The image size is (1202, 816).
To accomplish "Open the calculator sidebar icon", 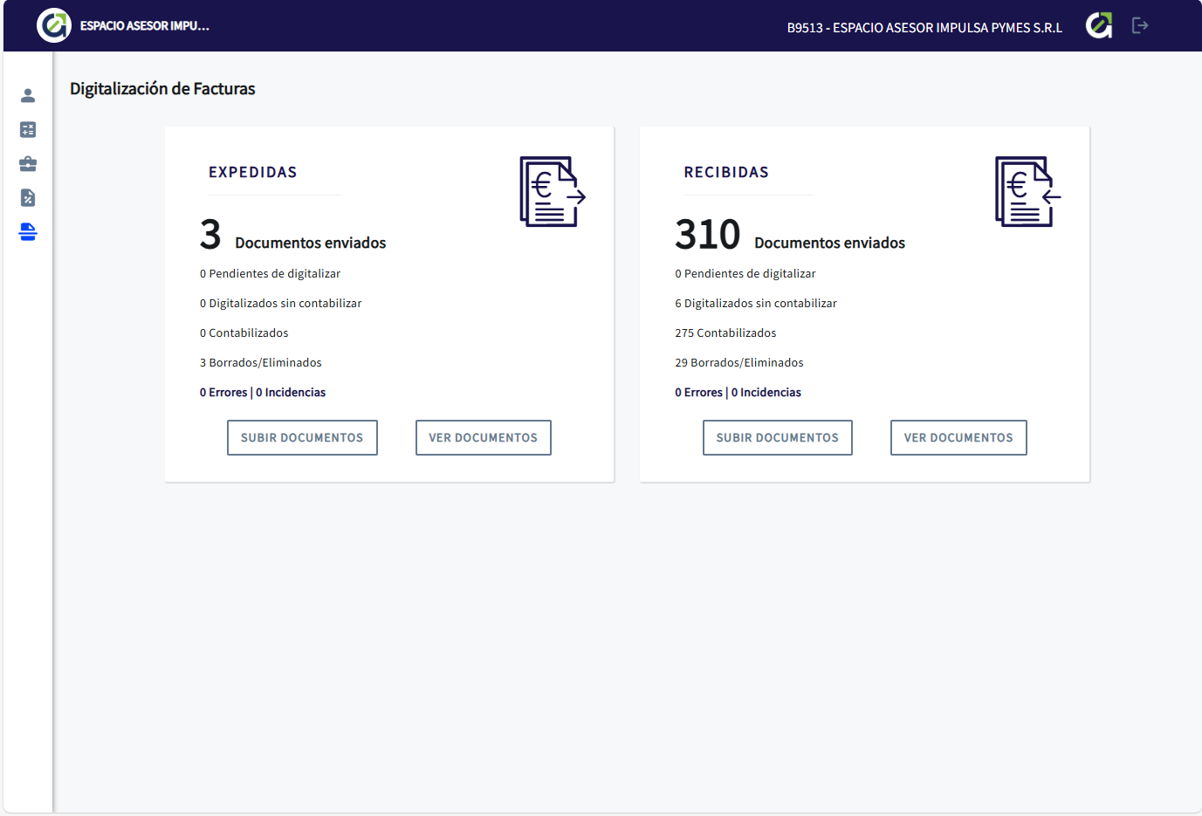I will pos(28,130).
